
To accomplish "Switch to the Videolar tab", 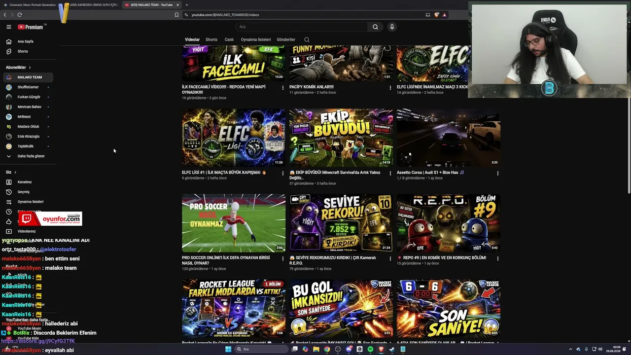I will click(192, 39).
